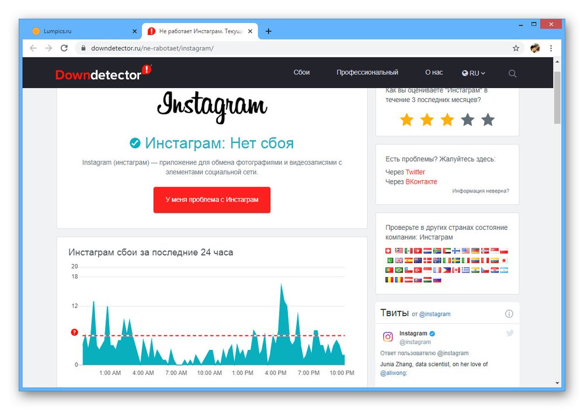584x410 pixels.
Task: Open the @aliwong mention link
Action: coord(393,373)
